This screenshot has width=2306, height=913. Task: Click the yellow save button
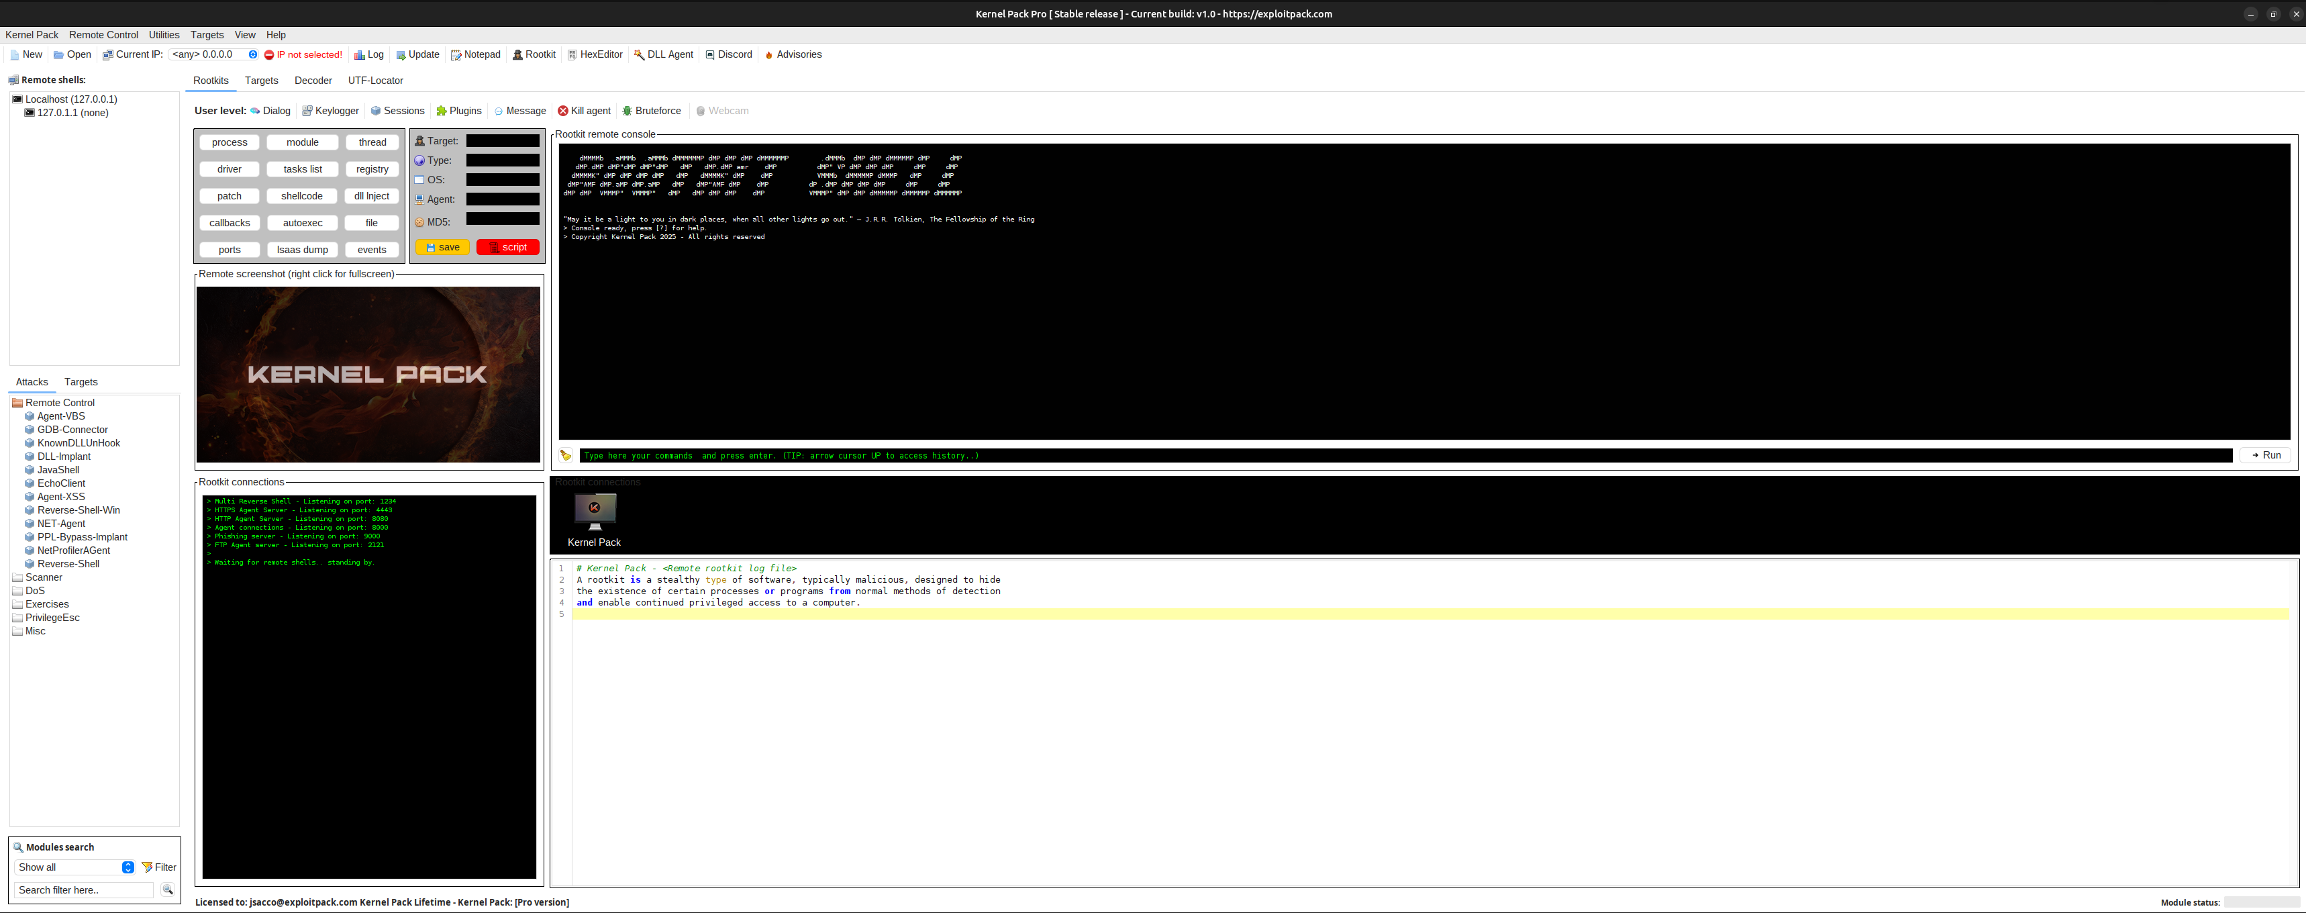pyautogui.click(x=442, y=247)
